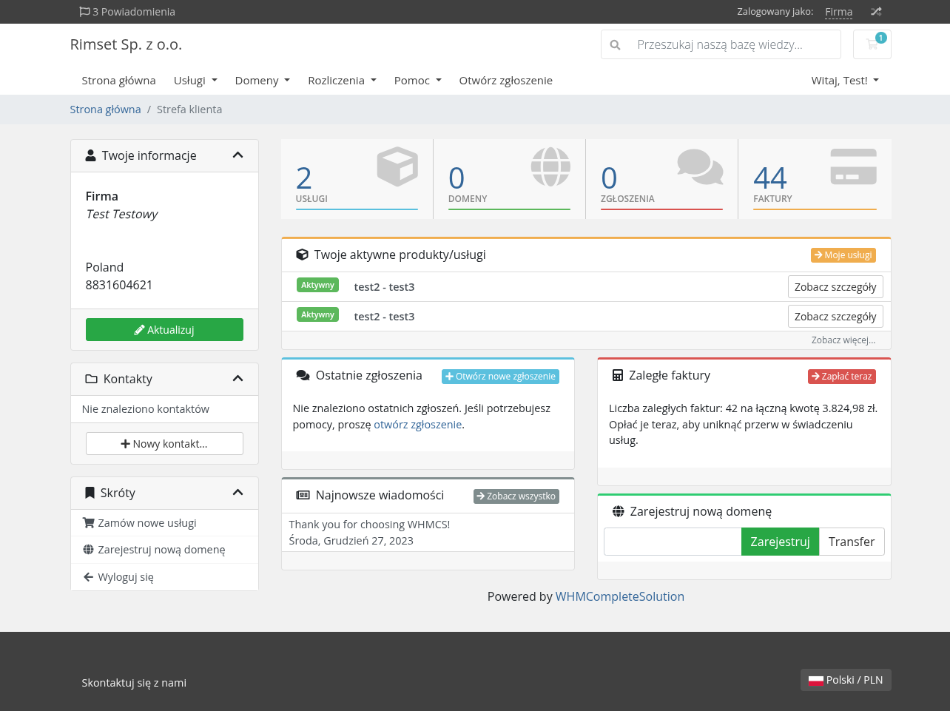Open the 3 Powiadomienia flag notifications
The image size is (950, 711).
click(x=127, y=12)
